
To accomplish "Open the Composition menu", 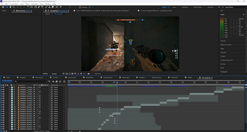I will [14, 4].
